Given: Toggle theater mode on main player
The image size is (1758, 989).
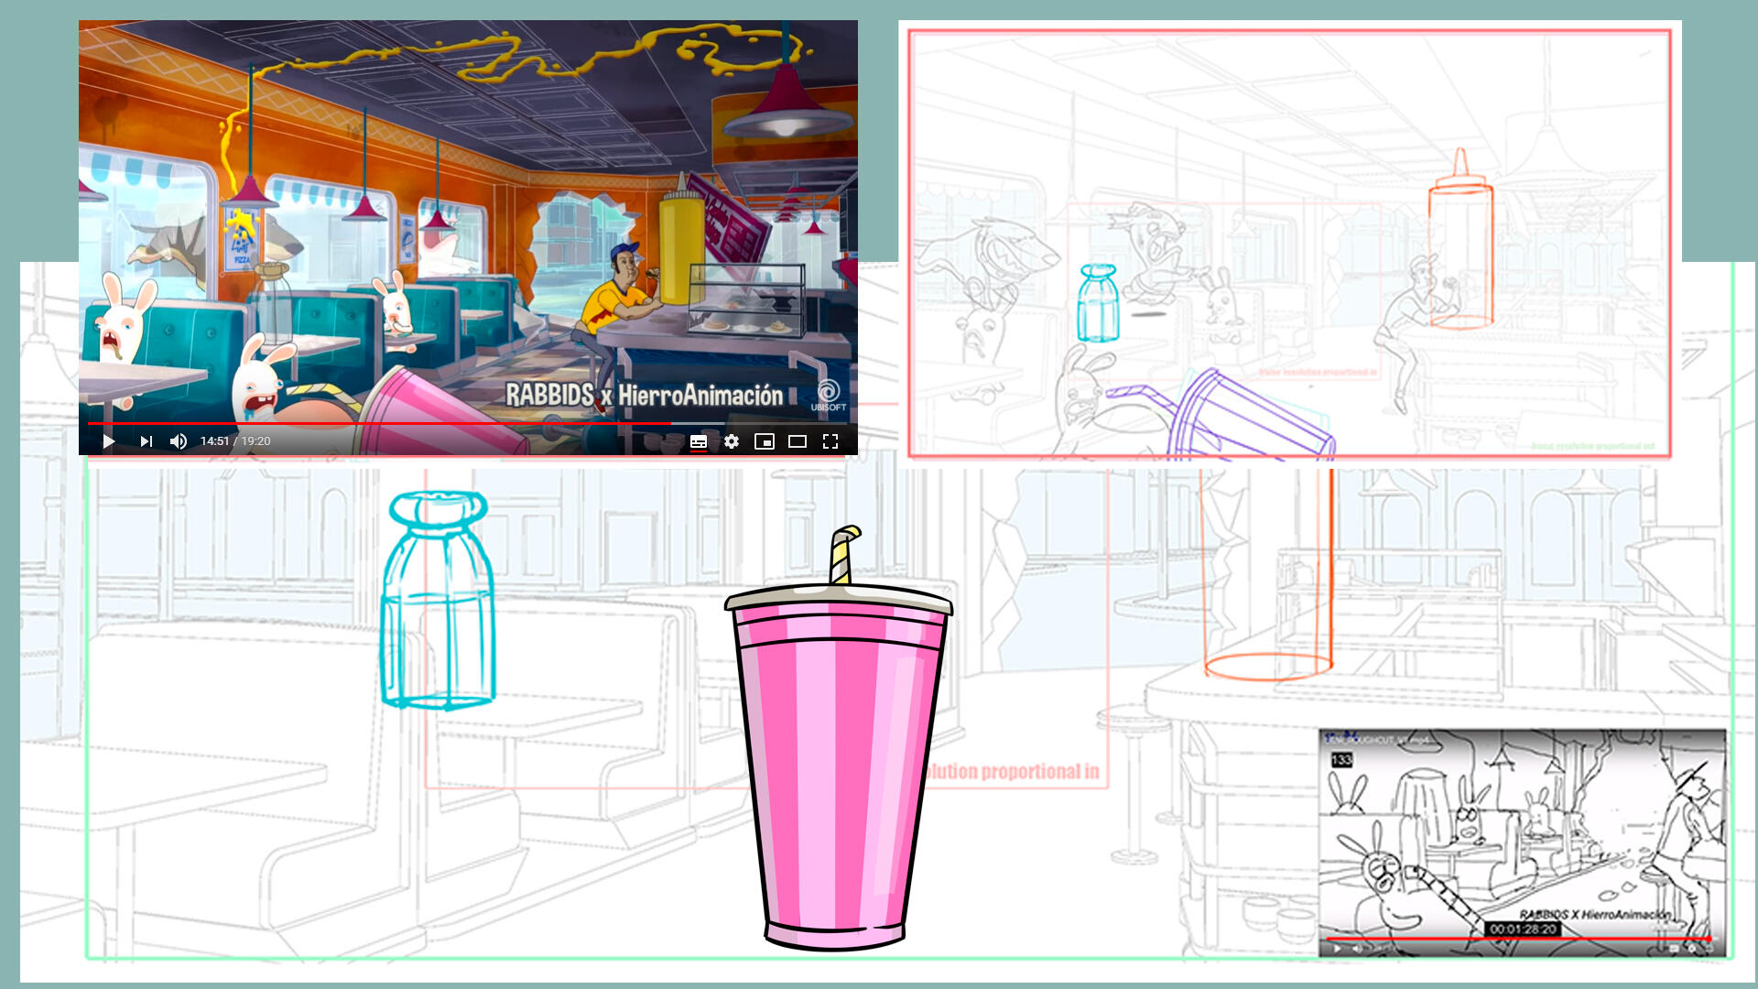Looking at the screenshot, I should (x=798, y=441).
